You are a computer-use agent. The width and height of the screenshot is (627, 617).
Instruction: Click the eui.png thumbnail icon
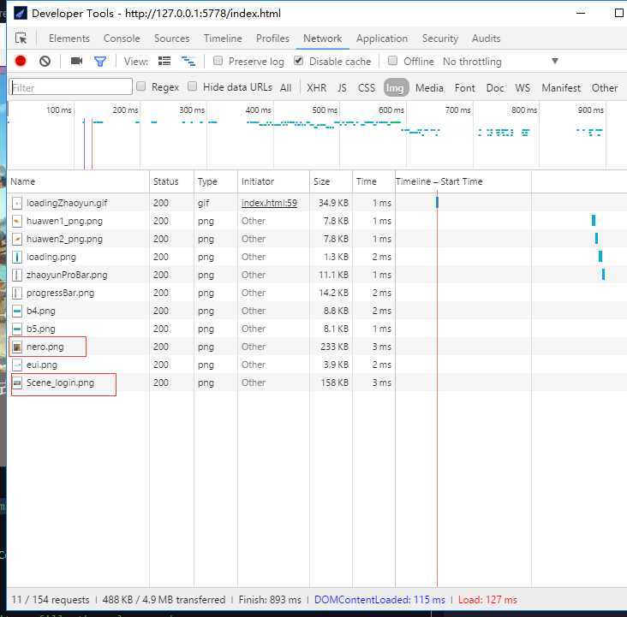tap(17, 365)
